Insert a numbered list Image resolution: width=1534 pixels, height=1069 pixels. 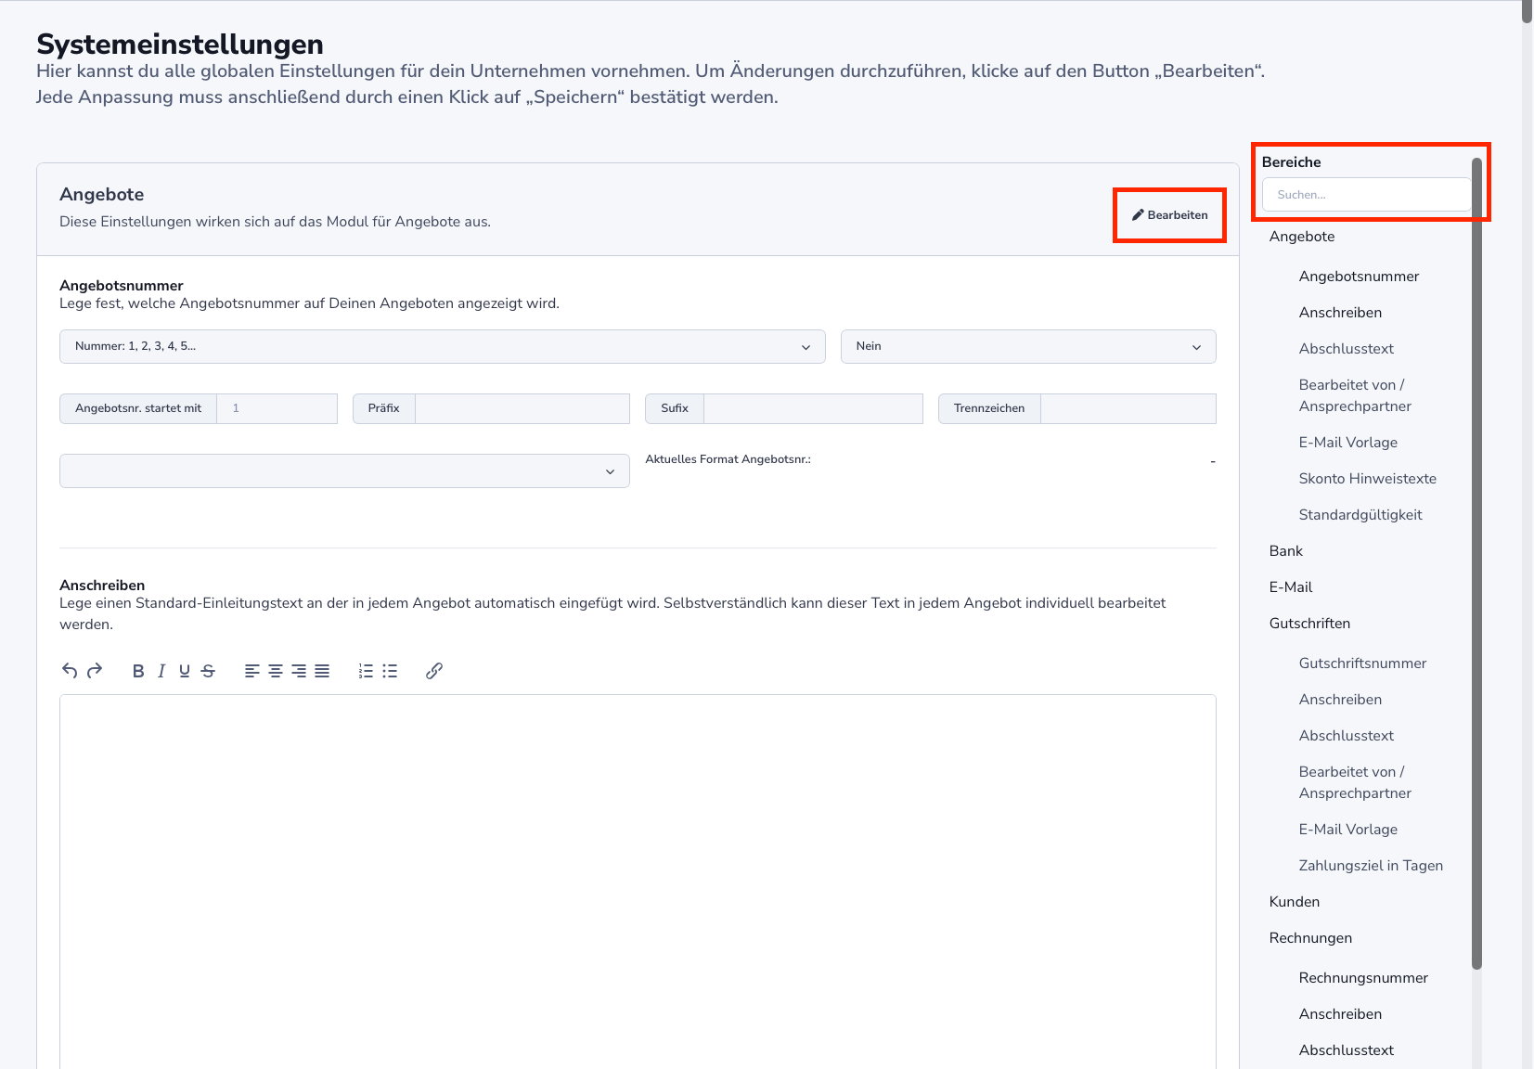coord(366,671)
